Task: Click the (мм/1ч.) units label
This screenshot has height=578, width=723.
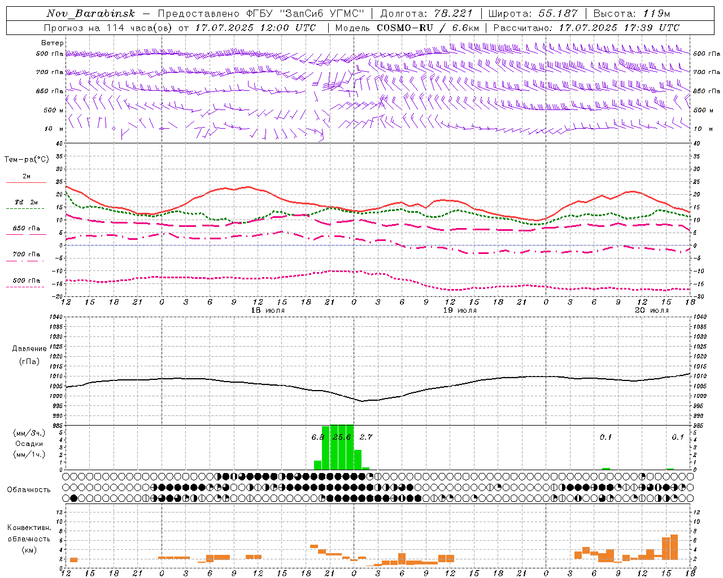Action: (29, 454)
